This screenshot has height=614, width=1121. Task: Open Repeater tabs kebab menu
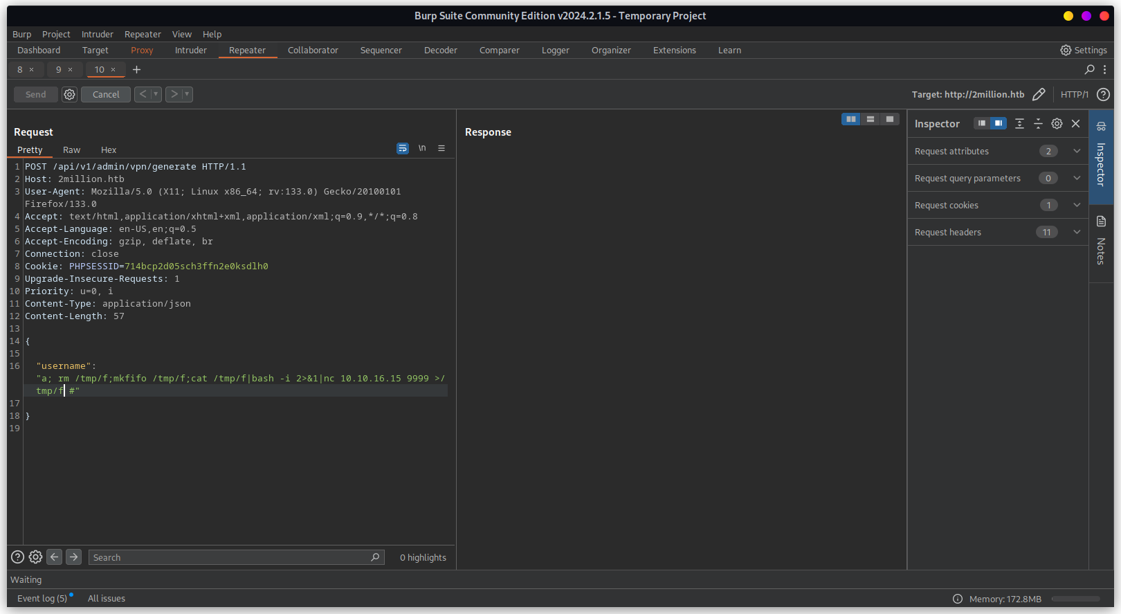pyautogui.click(x=1104, y=69)
